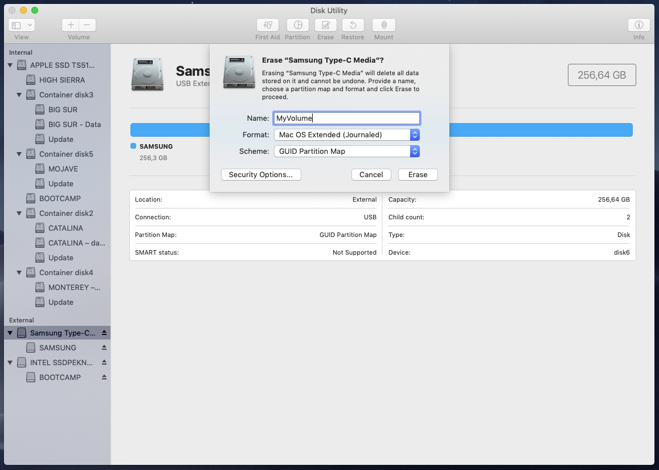The image size is (659, 470).
Task: Collapse Container disk3 disclosure triangle
Action: pyautogui.click(x=19, y=95)
